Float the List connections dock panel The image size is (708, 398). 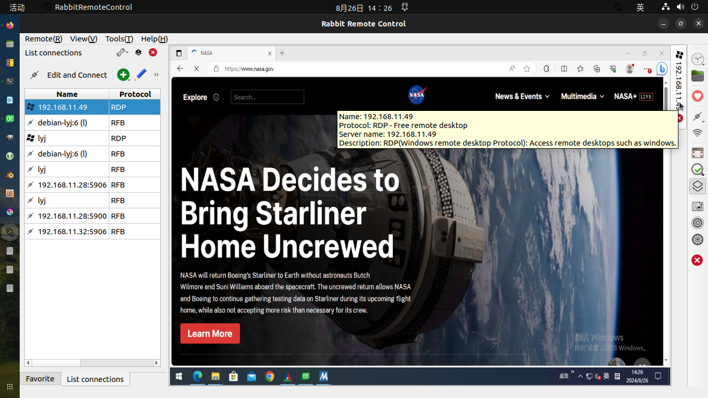(138, 52)
